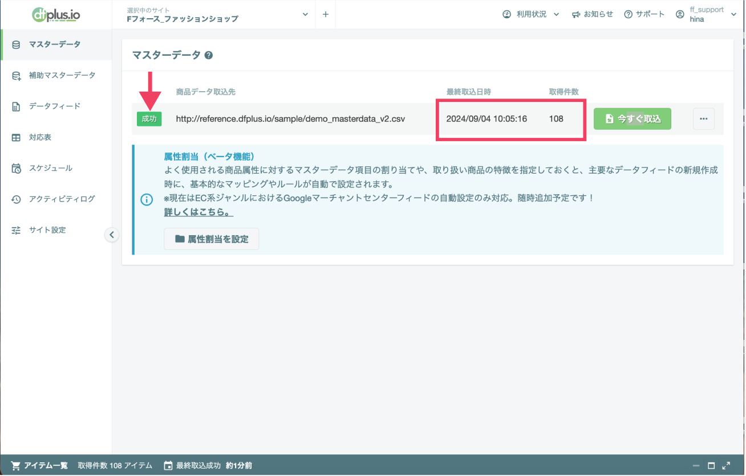Click the 最終取込成功 約1分前 status text

pyautogui.click(x=214, y=465)
